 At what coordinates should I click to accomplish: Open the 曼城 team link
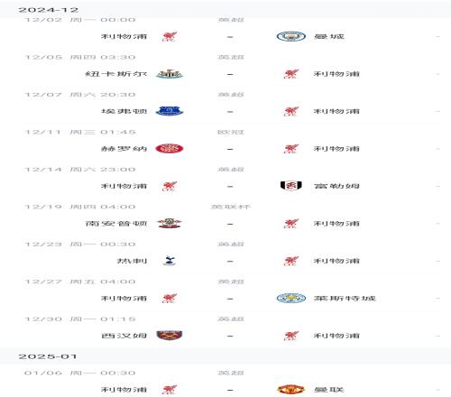point(329,36)
